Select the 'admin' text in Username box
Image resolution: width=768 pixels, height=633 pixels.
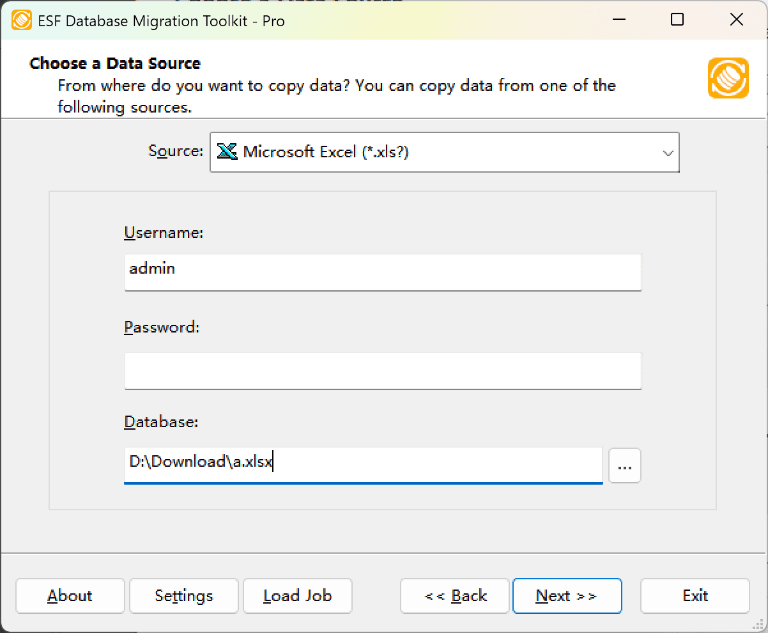tap(151, 269)
